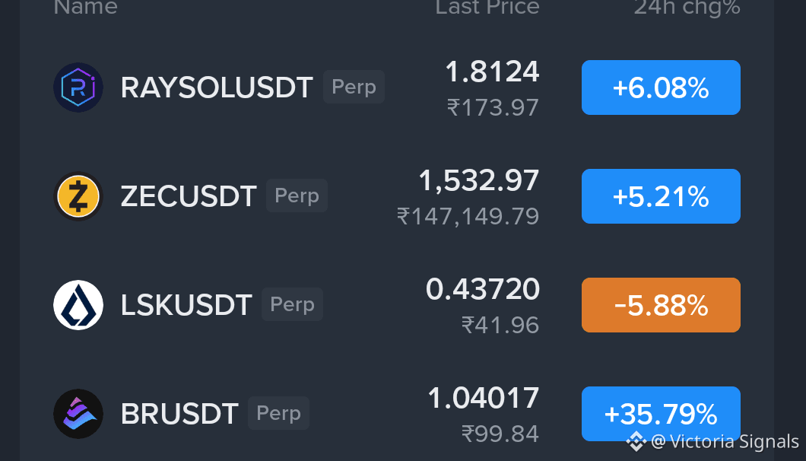
Task: Click the orange -5.88% change button
Action: pos(661,305)
